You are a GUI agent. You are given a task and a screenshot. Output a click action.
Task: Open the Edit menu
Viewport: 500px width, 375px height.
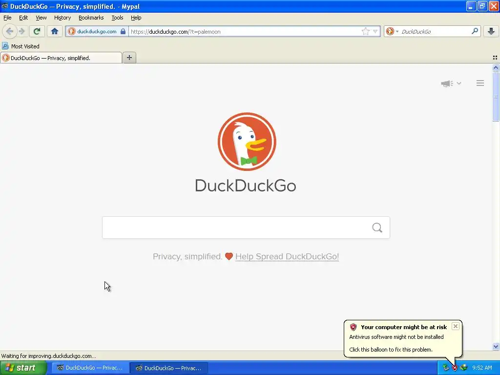tap(23, 18)
